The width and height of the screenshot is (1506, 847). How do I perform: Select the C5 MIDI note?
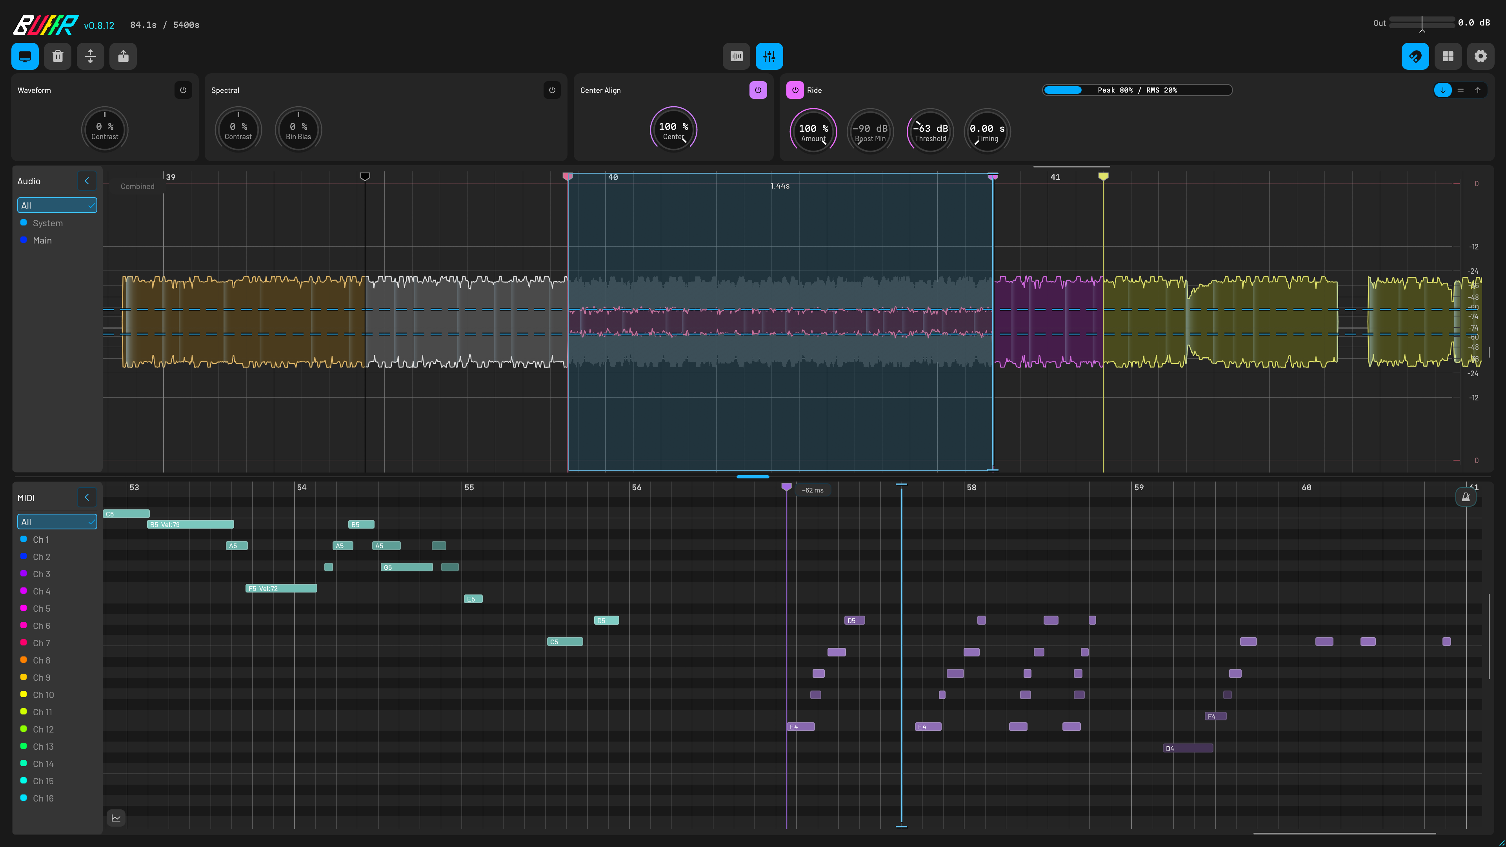coord(565,641)
